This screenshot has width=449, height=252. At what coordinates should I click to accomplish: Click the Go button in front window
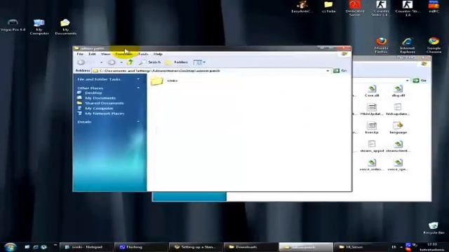pyautogui.click(x=340, y=71)
